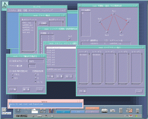Viewport: 148px width, 119px height.
Task: Select the bottom radio option in right column
Action: 35,82
